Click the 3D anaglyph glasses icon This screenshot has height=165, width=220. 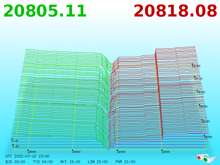(207, 158)
